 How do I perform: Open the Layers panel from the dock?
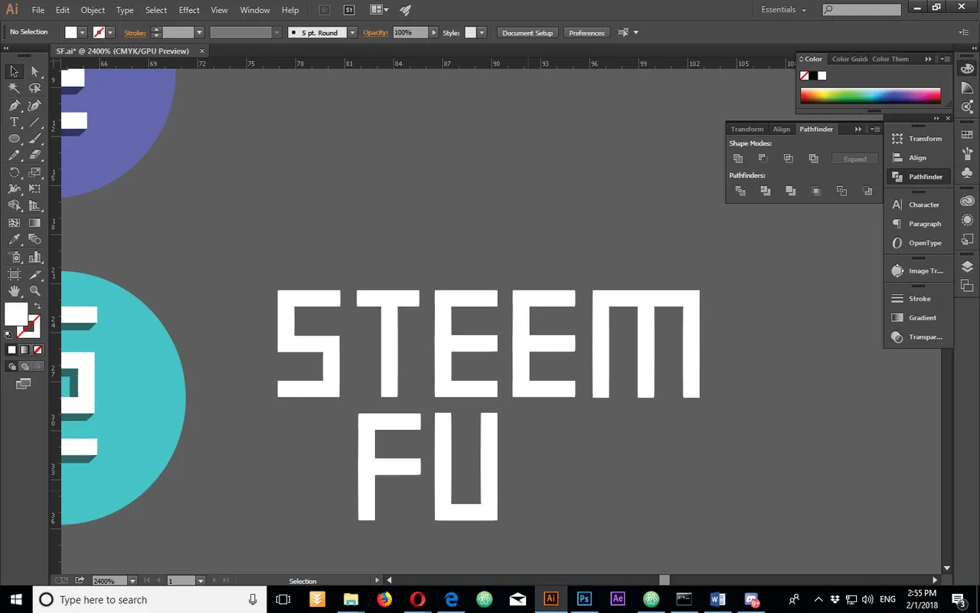pos(967,267)
